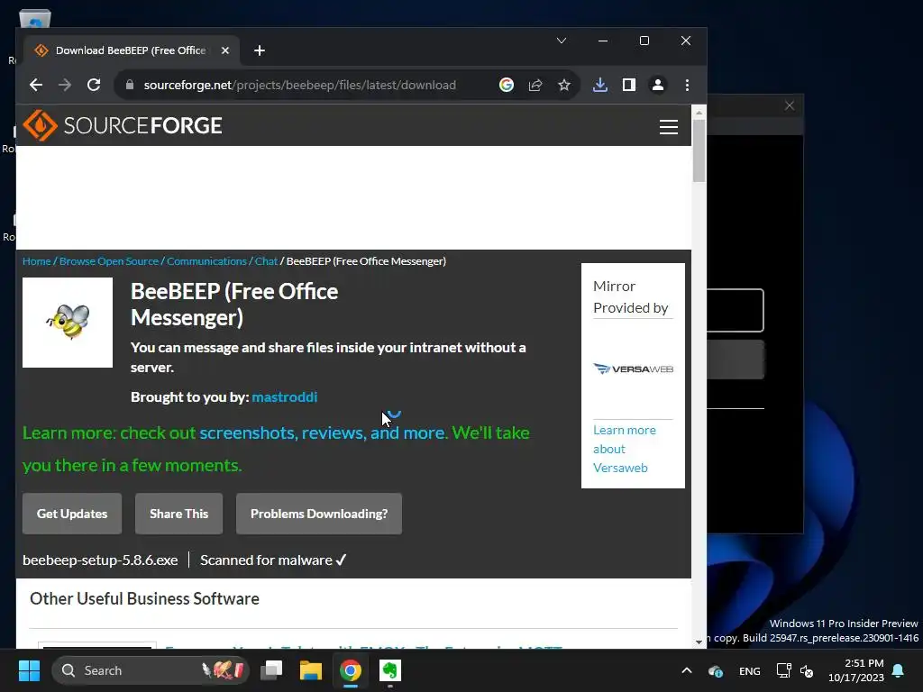Click the SourceForge logo

123,125
